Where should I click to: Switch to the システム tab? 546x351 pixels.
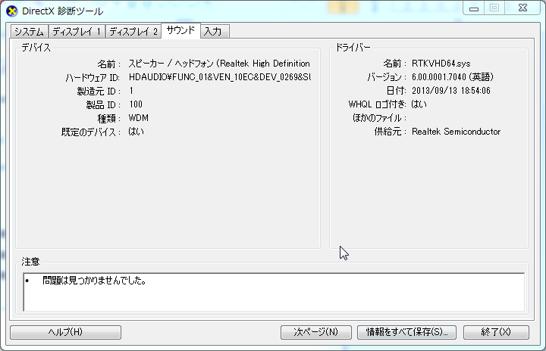(x=30, y=32)
